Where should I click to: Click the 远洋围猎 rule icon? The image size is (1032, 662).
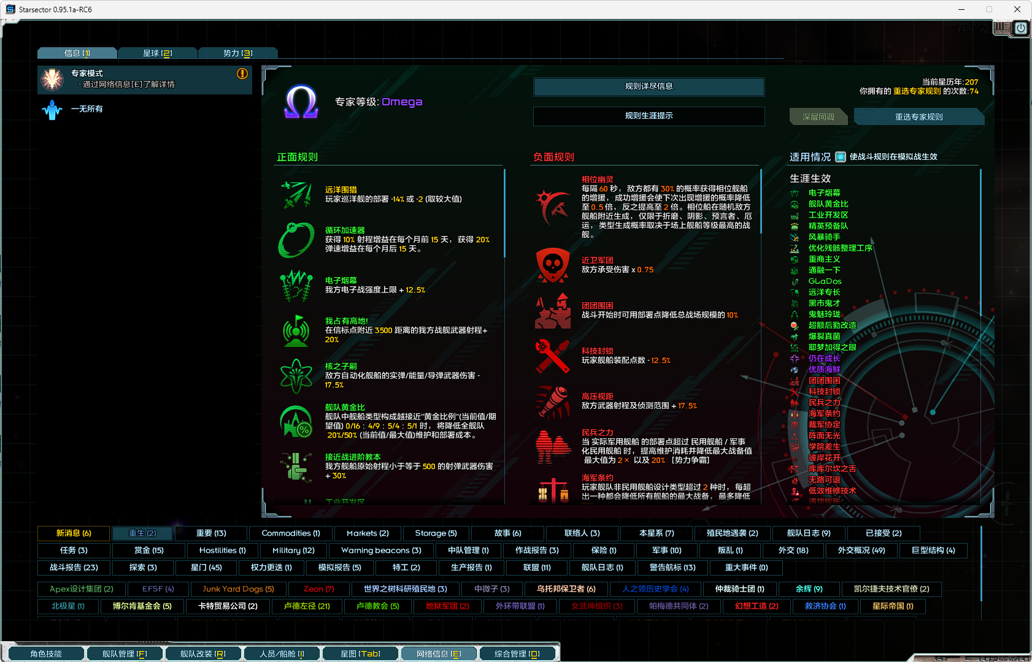click(x=296, y=195)
